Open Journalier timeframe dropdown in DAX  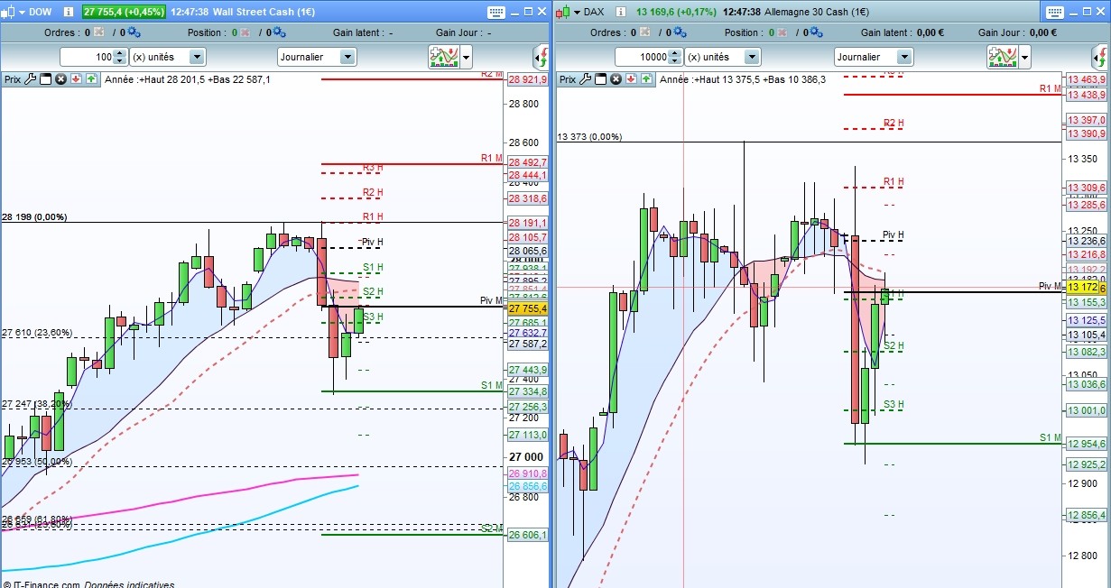point(873,57)
